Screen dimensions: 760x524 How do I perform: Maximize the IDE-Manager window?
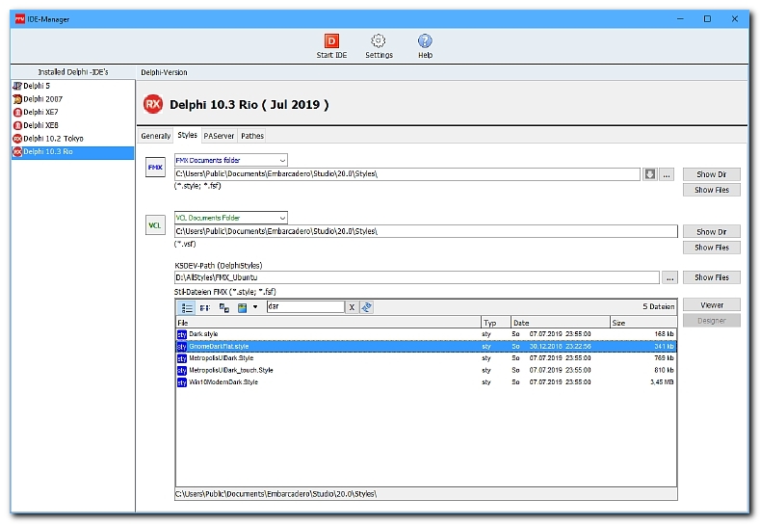pyautogui.click(x=707, y=19)
